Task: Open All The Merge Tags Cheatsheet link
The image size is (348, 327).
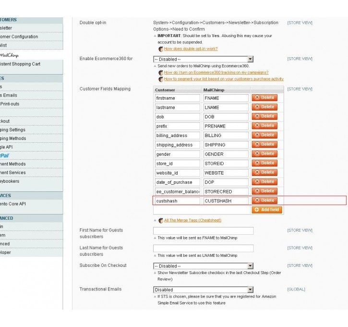Action: coord(192,220)
